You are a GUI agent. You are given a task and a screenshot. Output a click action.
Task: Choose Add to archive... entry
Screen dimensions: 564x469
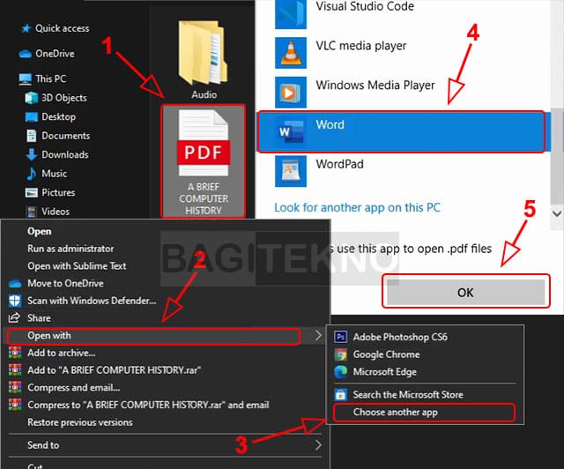[62, 353]
